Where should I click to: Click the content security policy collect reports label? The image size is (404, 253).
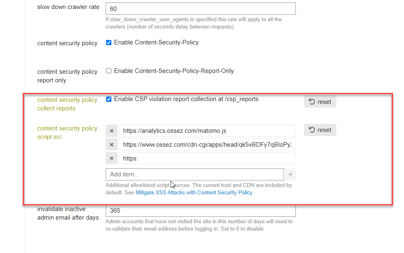pos(67,104)
